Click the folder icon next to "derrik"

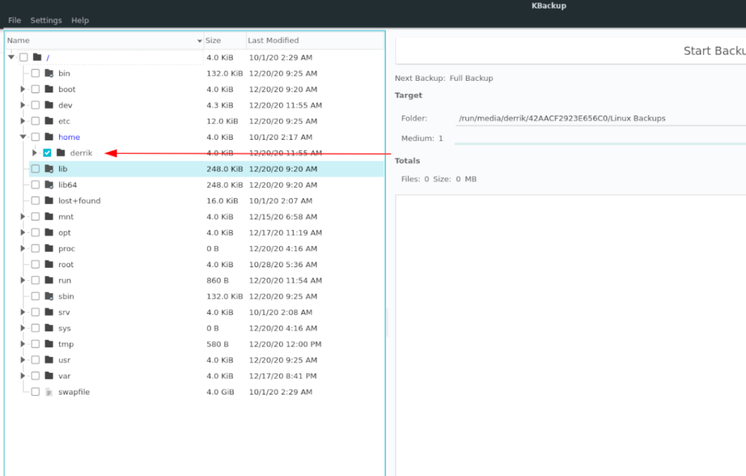click(x=60, y=153)
